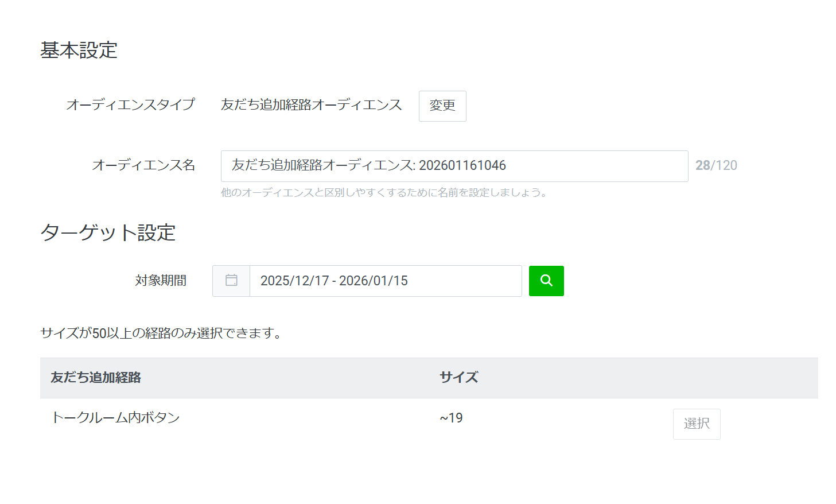Click the calendar icon beside the date range
The height and width of the screenshot is (504, 836).
point(231,281)
